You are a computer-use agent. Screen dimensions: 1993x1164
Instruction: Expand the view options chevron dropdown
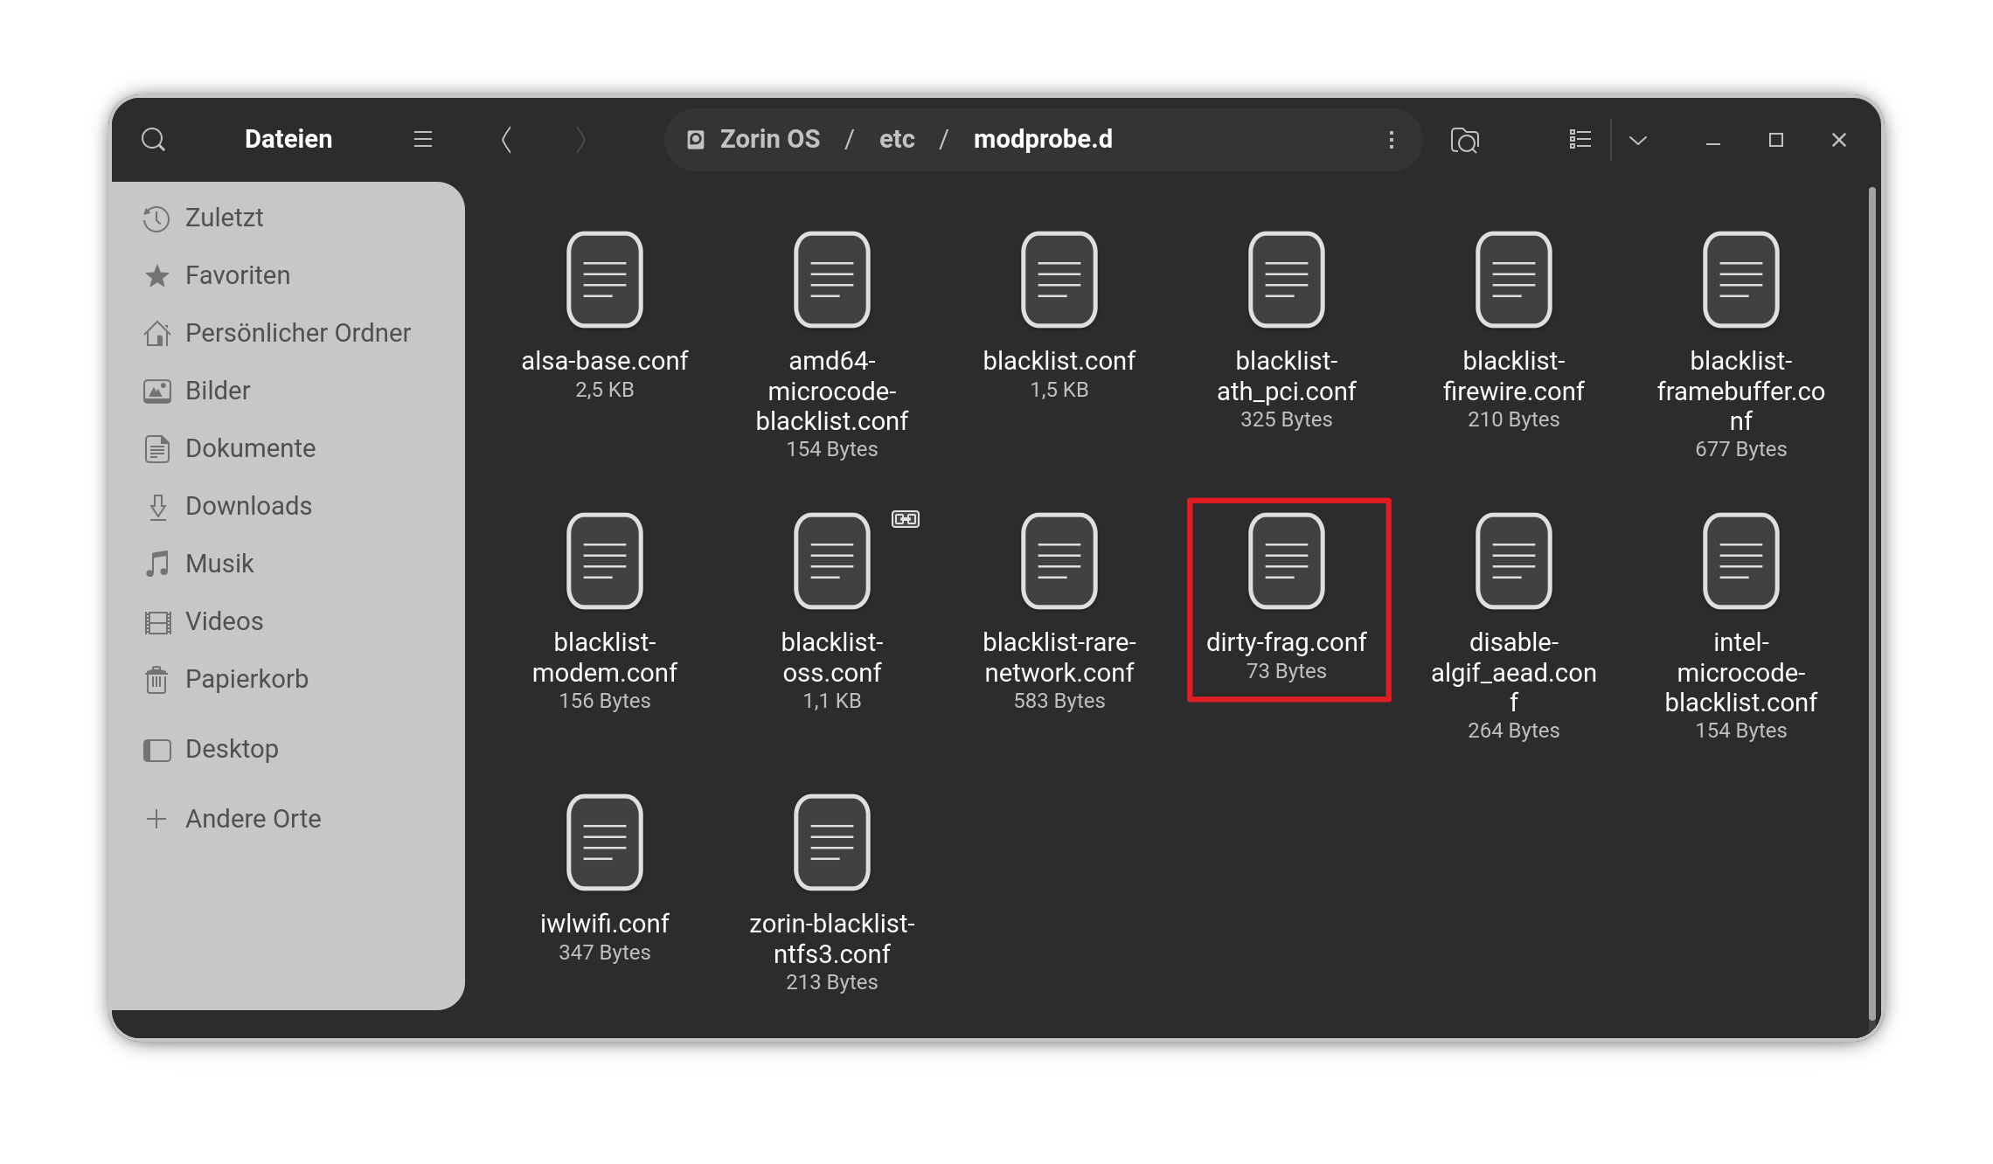(x=1638, y=140)
